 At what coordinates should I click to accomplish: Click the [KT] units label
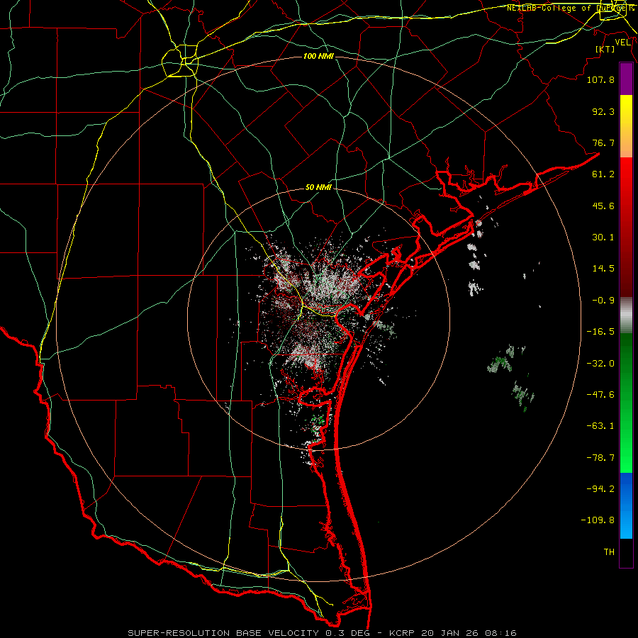tap(605, 49)
